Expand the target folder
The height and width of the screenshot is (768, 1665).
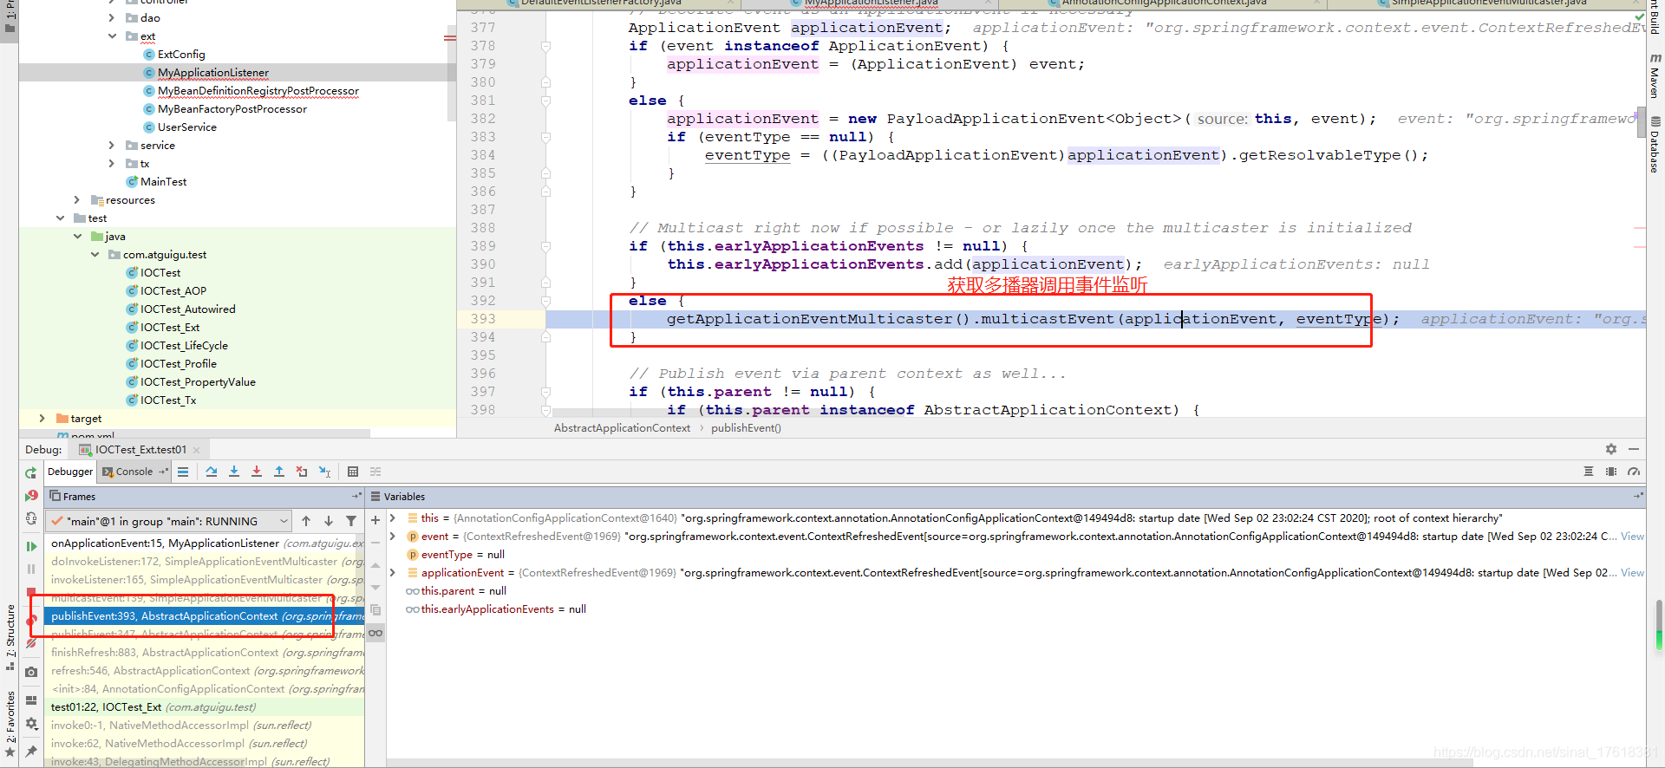[x=42, y=418]
